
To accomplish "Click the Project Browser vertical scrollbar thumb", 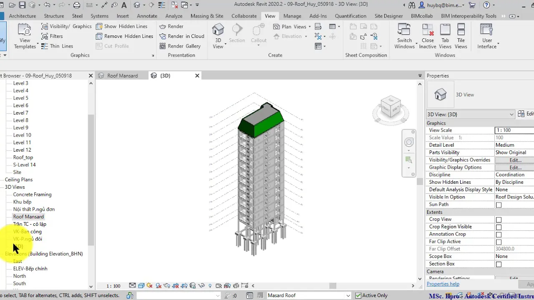I will 91,180.
